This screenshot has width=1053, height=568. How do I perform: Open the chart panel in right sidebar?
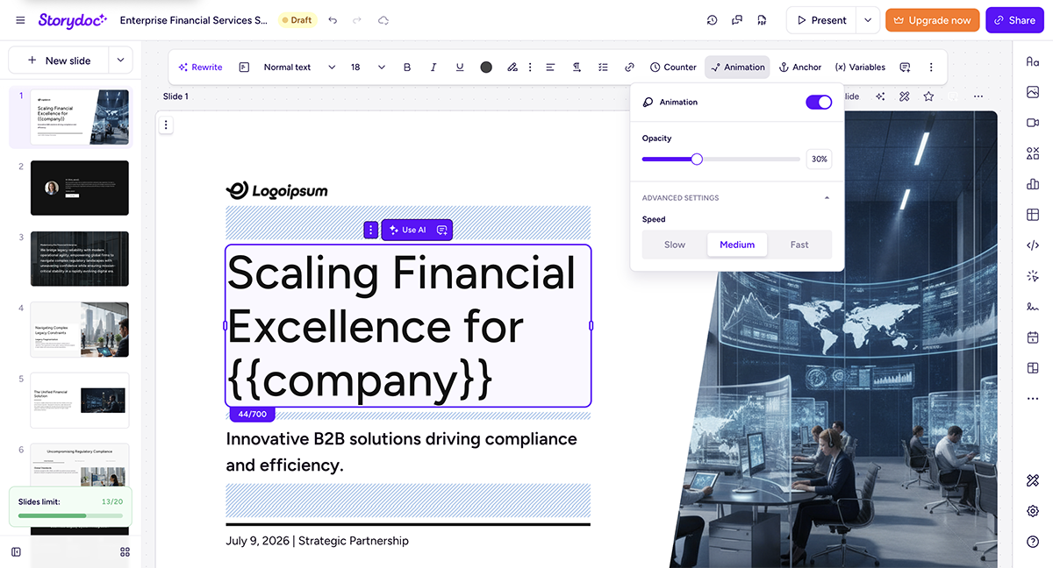(1033, 184)
